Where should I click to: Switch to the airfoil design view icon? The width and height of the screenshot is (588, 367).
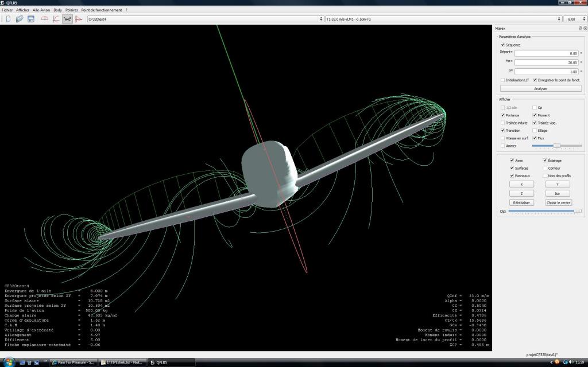[x=44, y=19]
